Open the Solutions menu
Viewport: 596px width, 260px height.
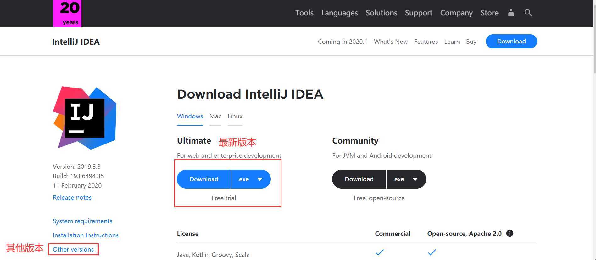point(381,13)
